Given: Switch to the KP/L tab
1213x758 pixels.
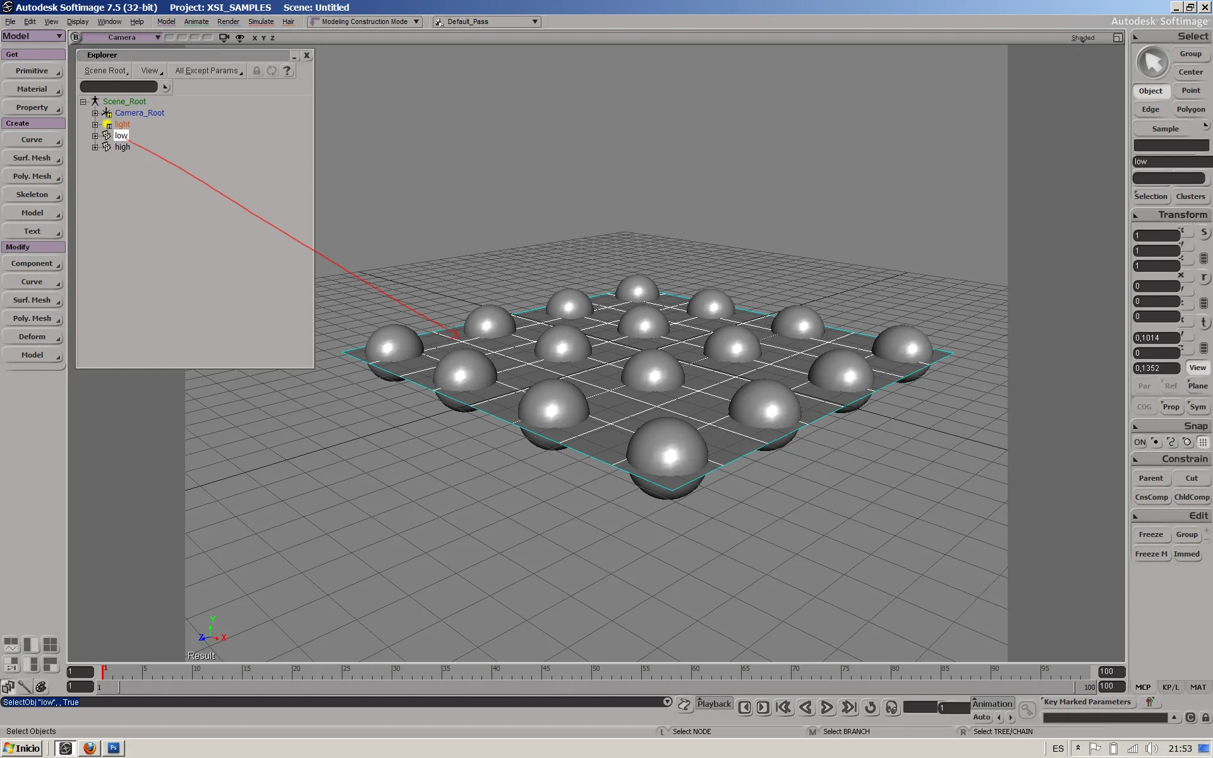Looking at the screenshot, I should tap(1170, 687).
